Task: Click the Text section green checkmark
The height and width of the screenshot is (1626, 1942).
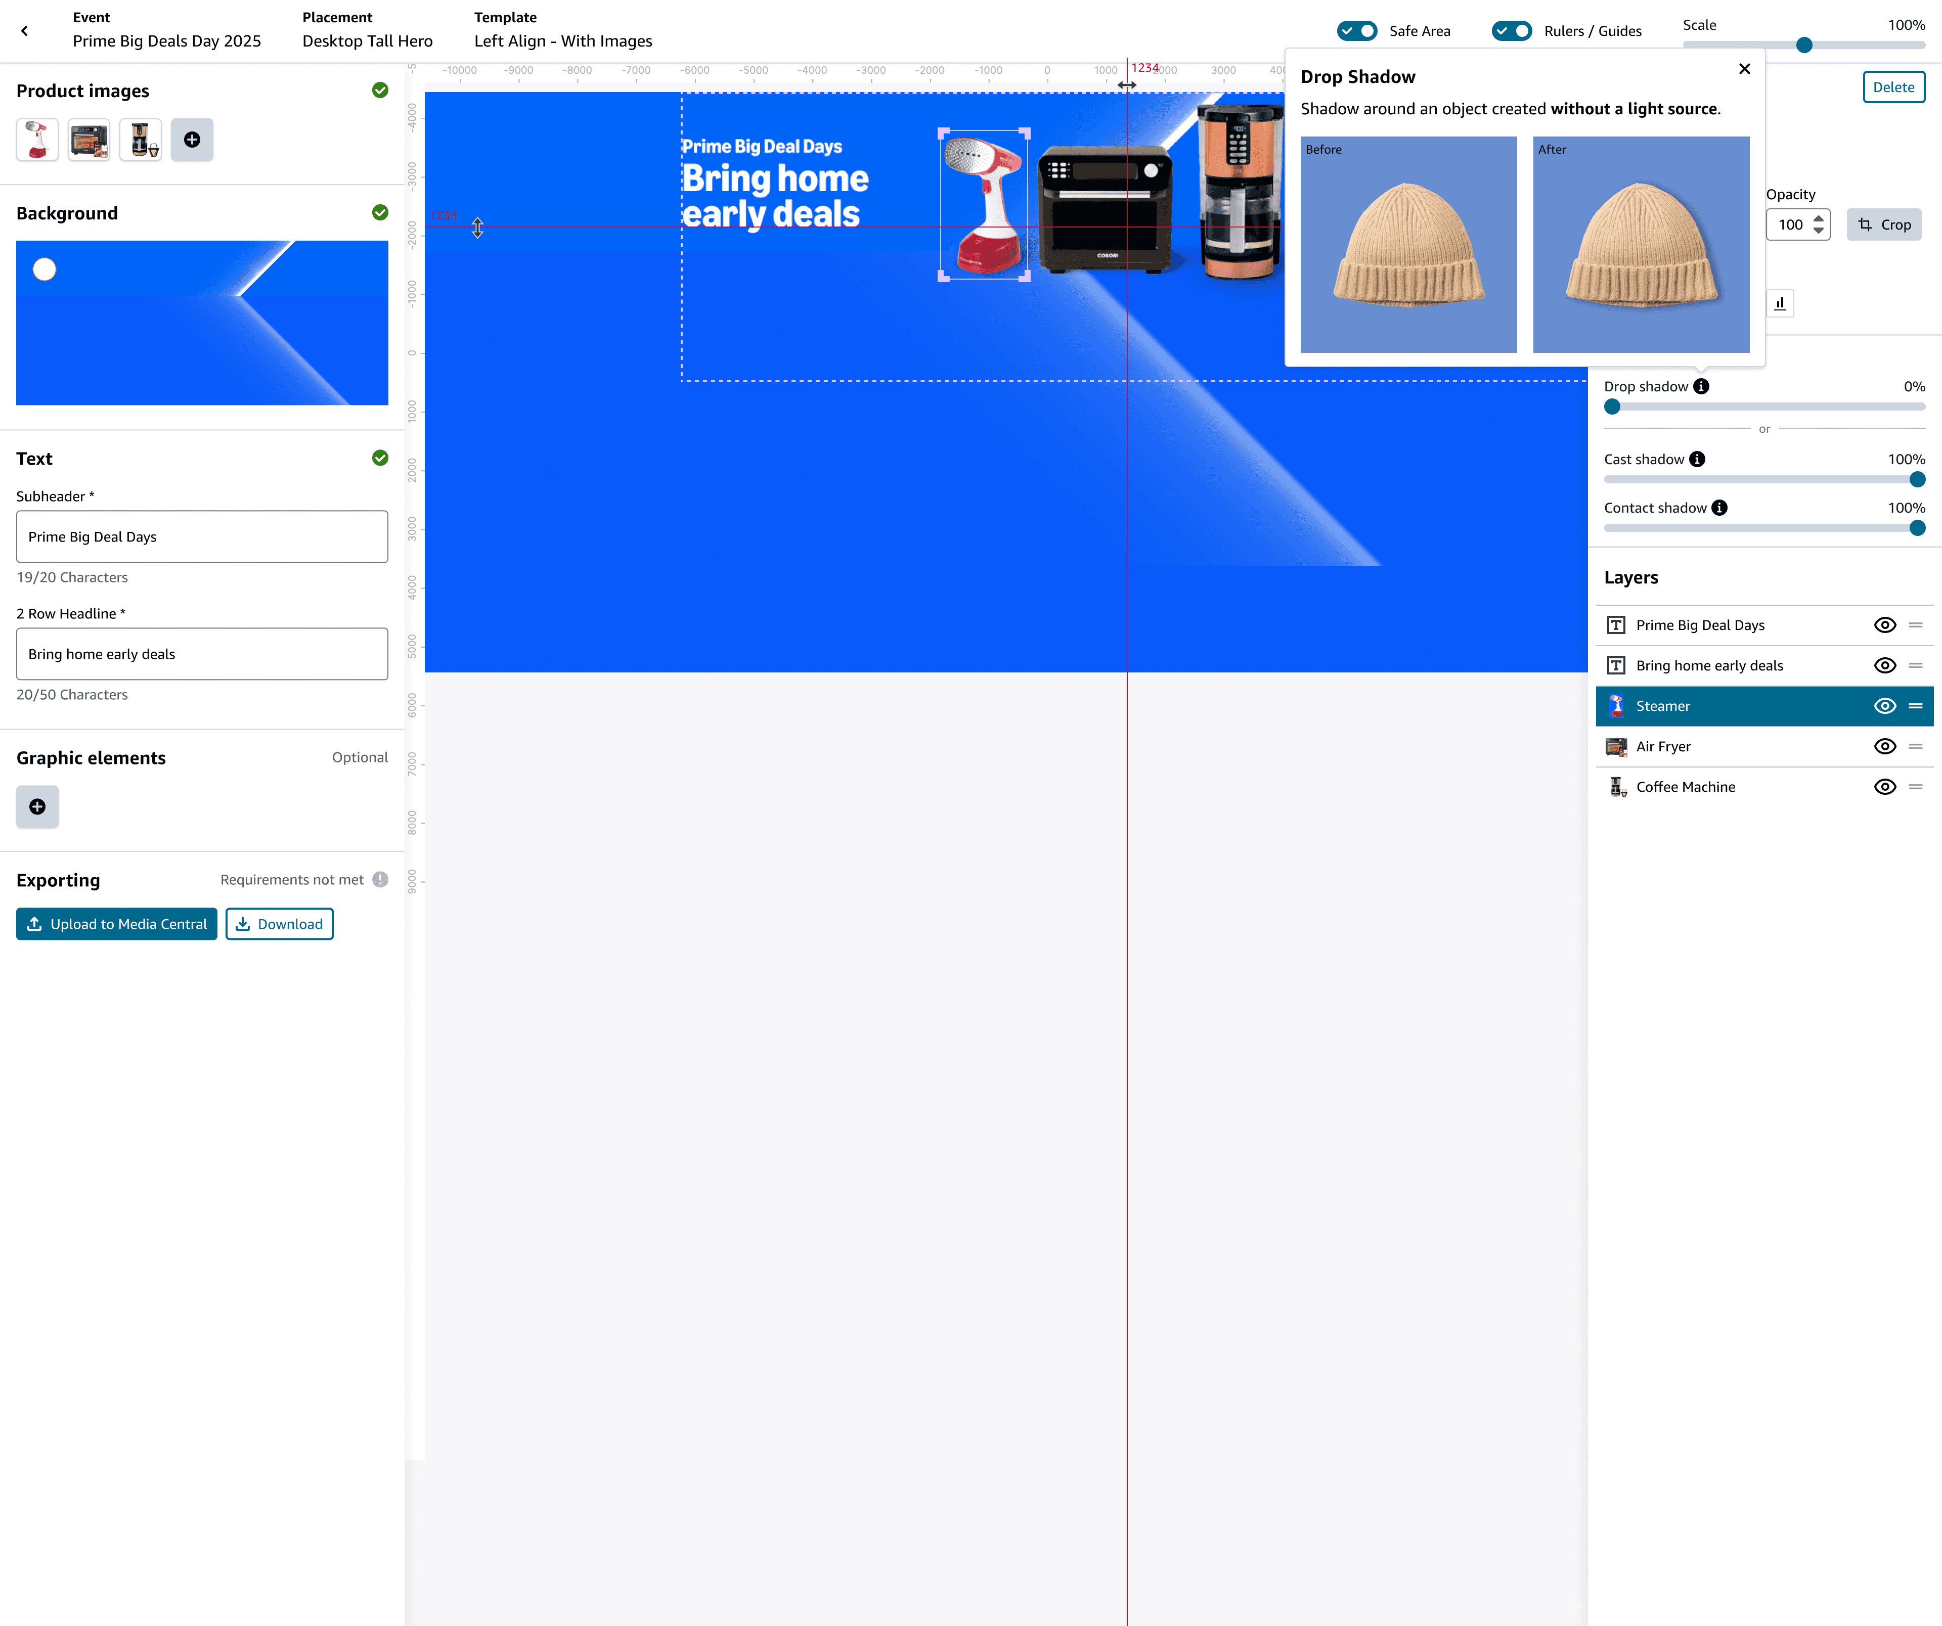Action: tap(380, 458)
